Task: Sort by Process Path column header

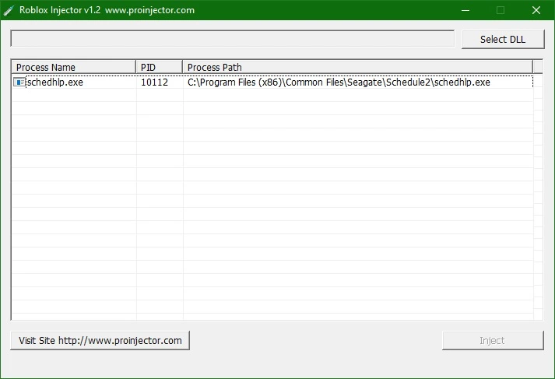Action: [357, 67]
